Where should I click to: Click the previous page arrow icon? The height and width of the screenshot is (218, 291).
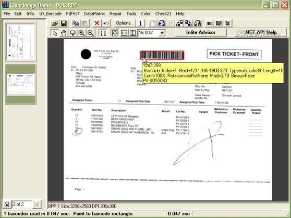point(7,204)
